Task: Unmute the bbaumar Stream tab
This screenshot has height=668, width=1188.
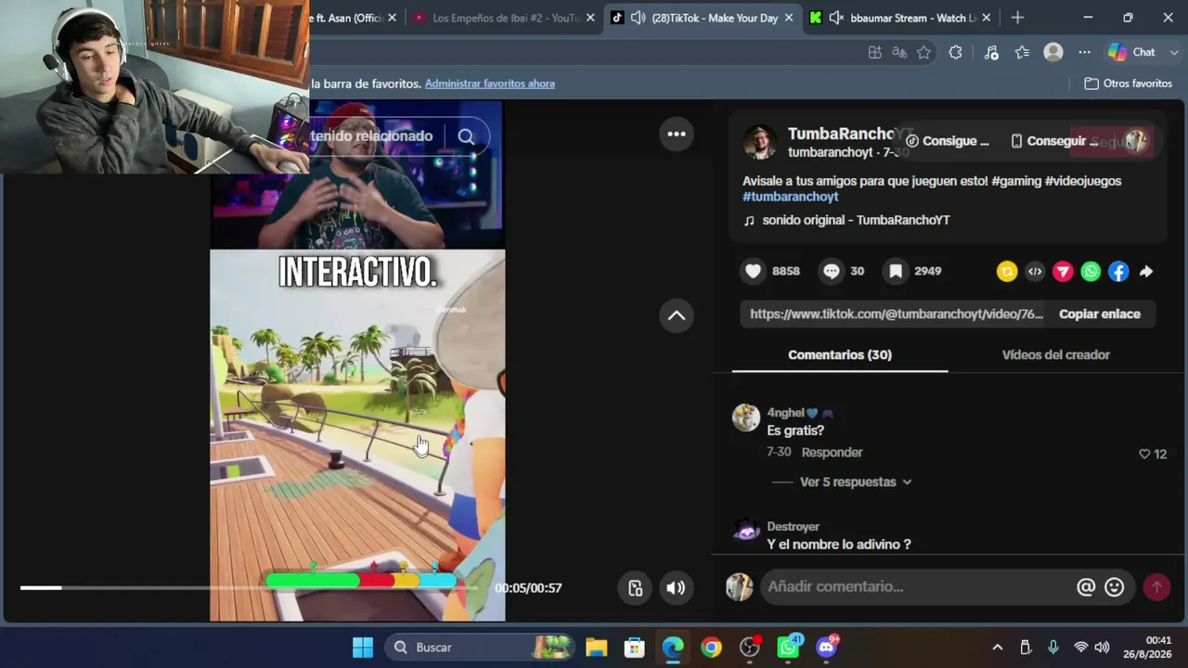Action: [x=836, y=18]
